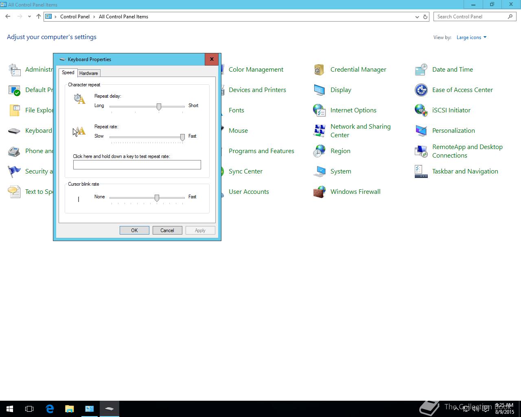The height and width of the screenshot is (417, 521).
Task: Open the Ease of Access Center icon
Action: [421, 90]
